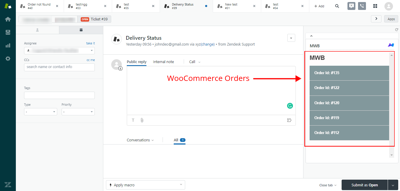This screenshot has width=400, height=191.
Task: Open Order Id: #122
Action: [x=349, y=88]
